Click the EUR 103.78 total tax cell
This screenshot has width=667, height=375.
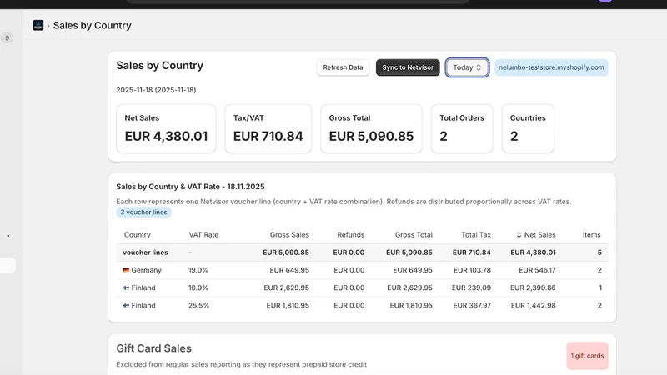pyautogui.click(x=472, y=270)
